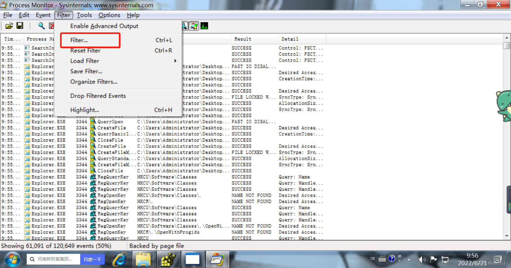This screenshot has width=511, height=268.
Task: Toggle the Show Process and Thread Activity icon
Action: [x=194, y=26]
